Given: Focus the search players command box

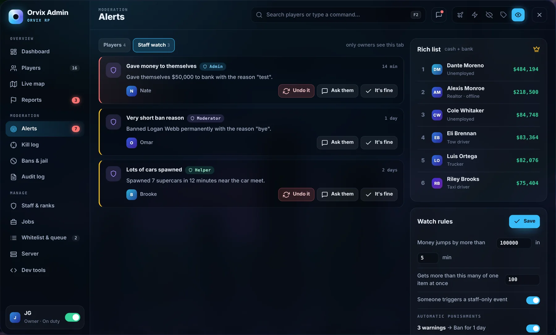Looking at the screenshot, I should point(338,15).
